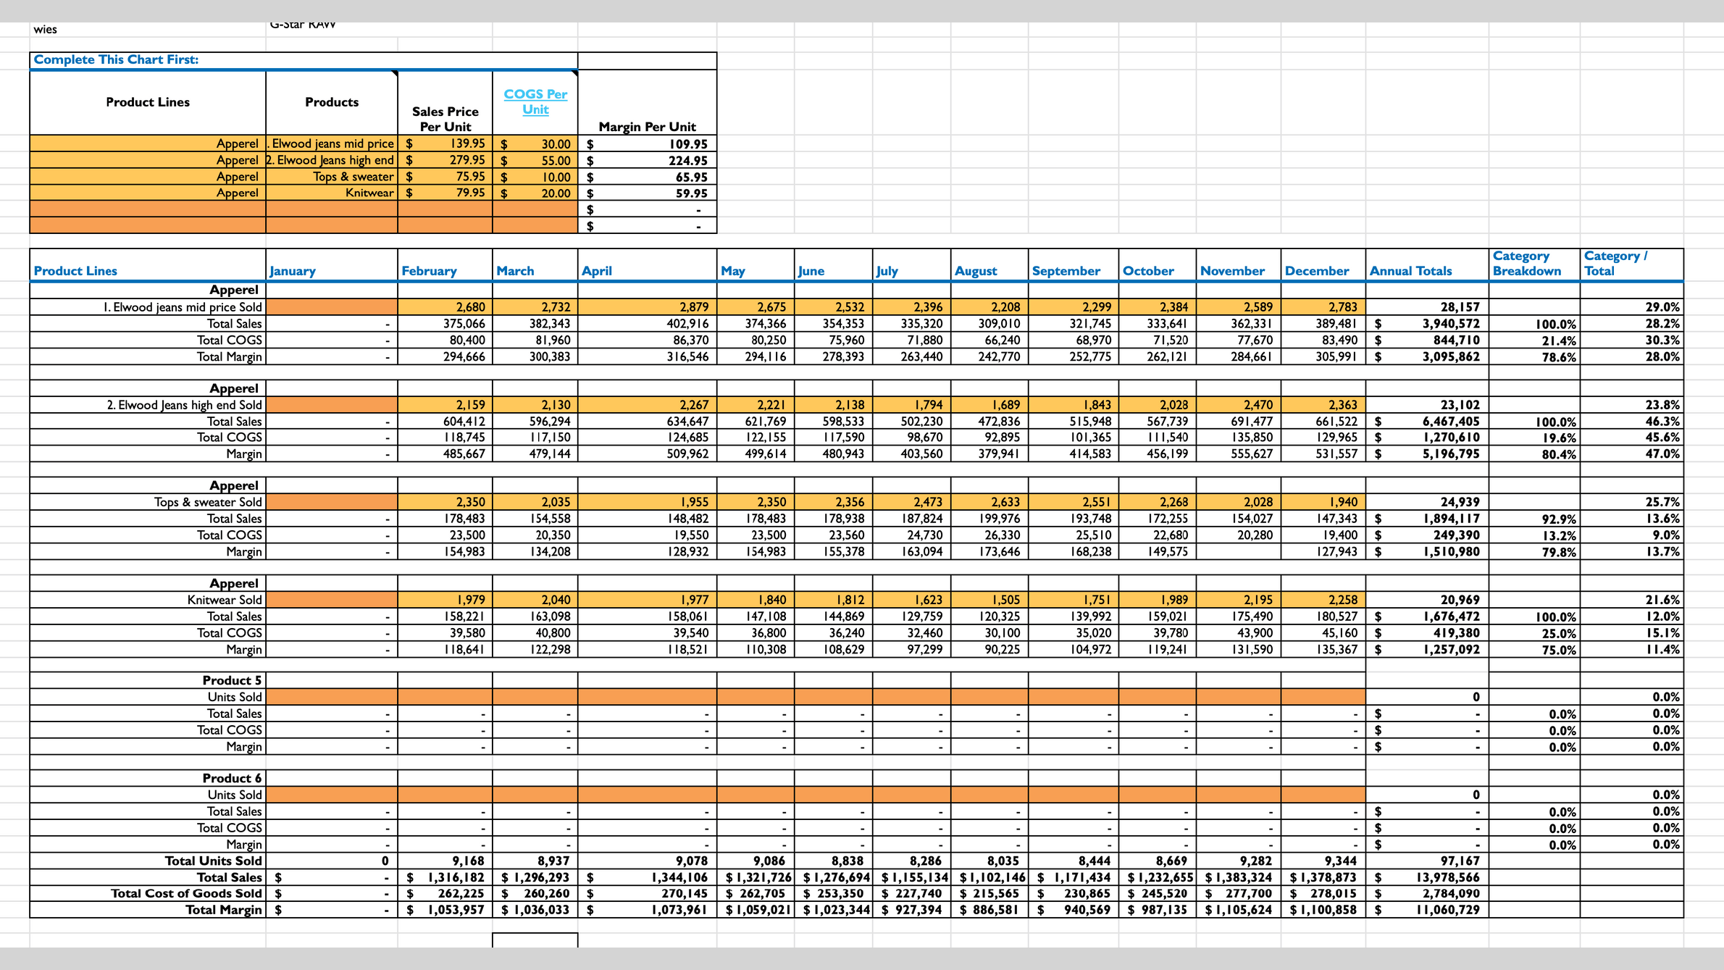
Task: Select the empty January cell for Knitwear Sold
Action: tap(332, 600)
